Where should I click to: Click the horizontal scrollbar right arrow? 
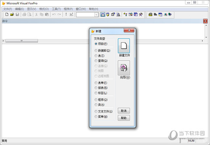coord(202,41)
